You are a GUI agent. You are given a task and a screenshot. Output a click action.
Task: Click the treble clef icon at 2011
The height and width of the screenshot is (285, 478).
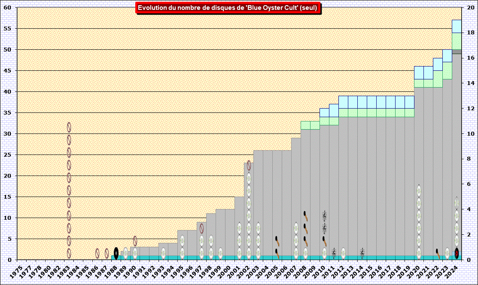pos(334,253)
